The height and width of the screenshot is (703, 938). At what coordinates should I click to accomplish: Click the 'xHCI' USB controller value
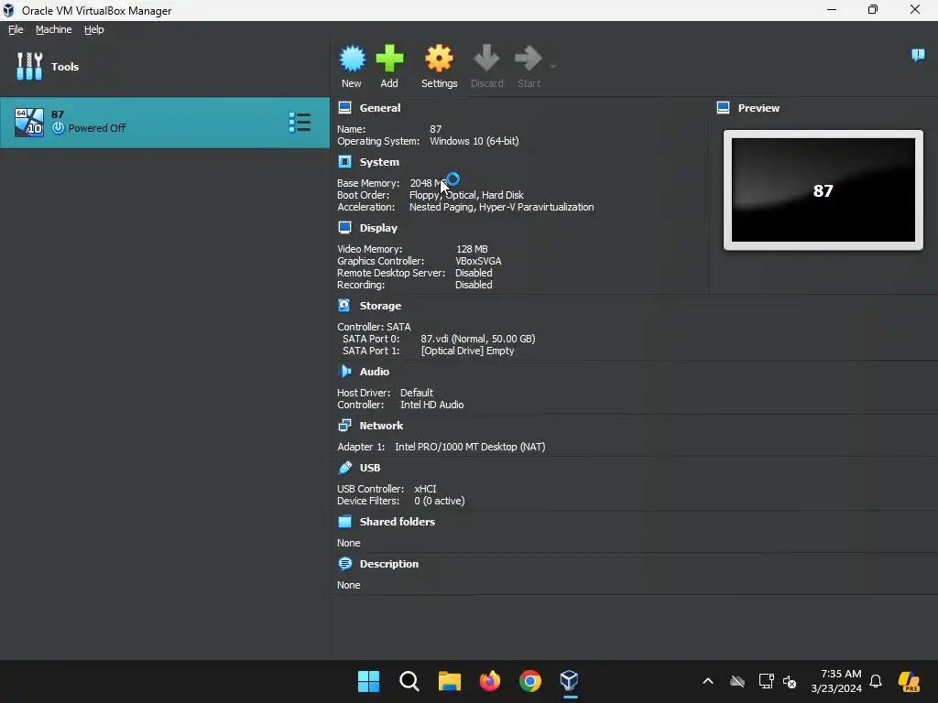(x=425, y=489)
